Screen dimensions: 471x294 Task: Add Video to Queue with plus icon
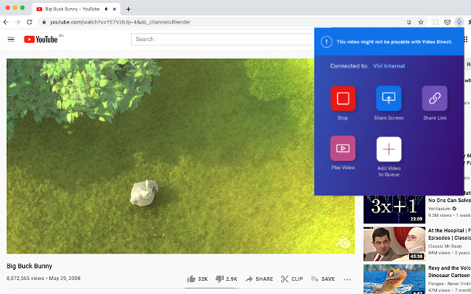tap(389, 149)
